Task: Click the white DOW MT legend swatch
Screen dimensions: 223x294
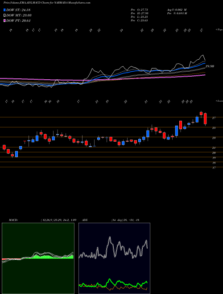Action: pos(5,16)
